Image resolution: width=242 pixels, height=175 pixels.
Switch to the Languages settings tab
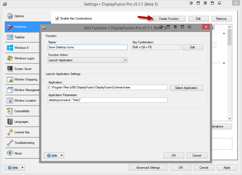(x=21, y=122)
